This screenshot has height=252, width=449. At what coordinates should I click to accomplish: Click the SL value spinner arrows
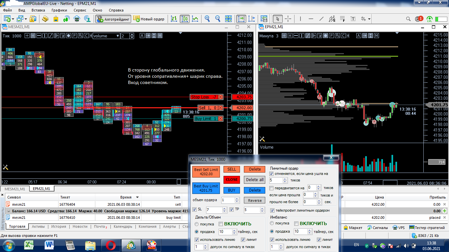pyautogui.click(x=225, y=210)
